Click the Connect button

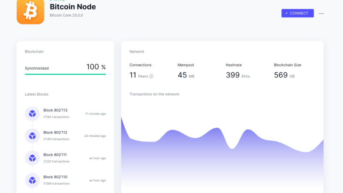coord(298,13)
